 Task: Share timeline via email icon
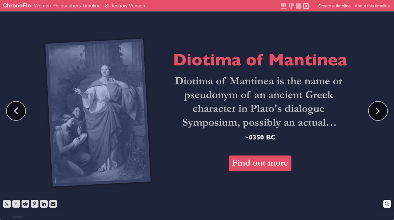[x=53, y=204]
